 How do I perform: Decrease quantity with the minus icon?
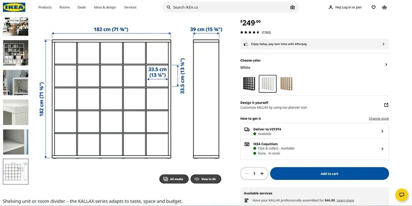(x=246, y=173)
